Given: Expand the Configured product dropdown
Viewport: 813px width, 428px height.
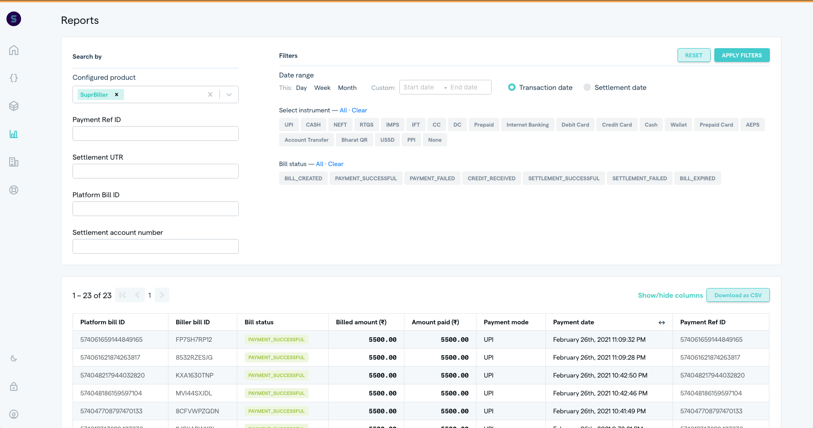Looking at the screenshot, I should (229, 94).
